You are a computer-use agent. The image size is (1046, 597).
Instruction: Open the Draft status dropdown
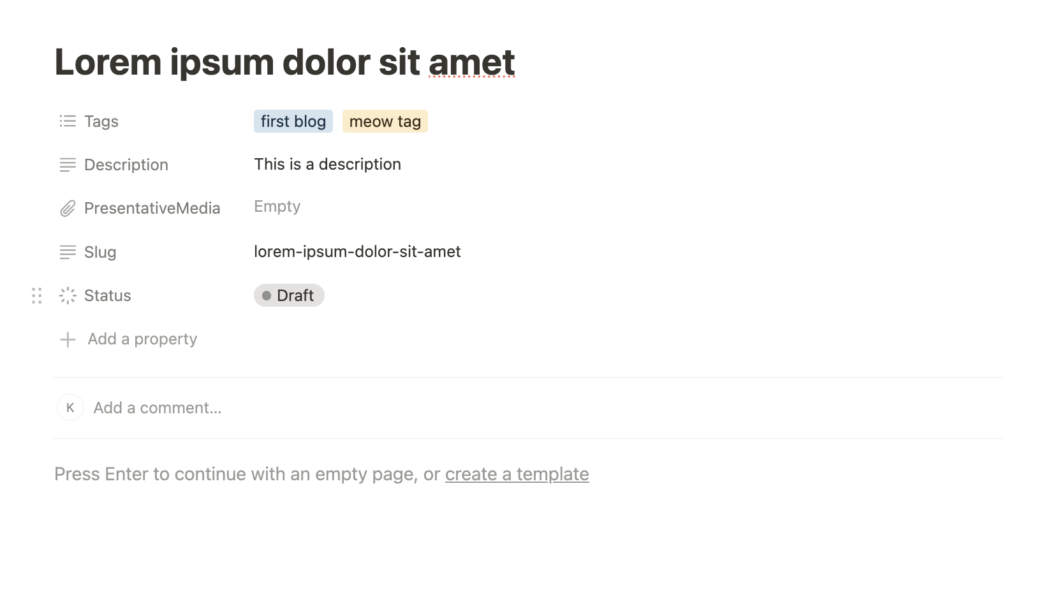click(289, 295)
